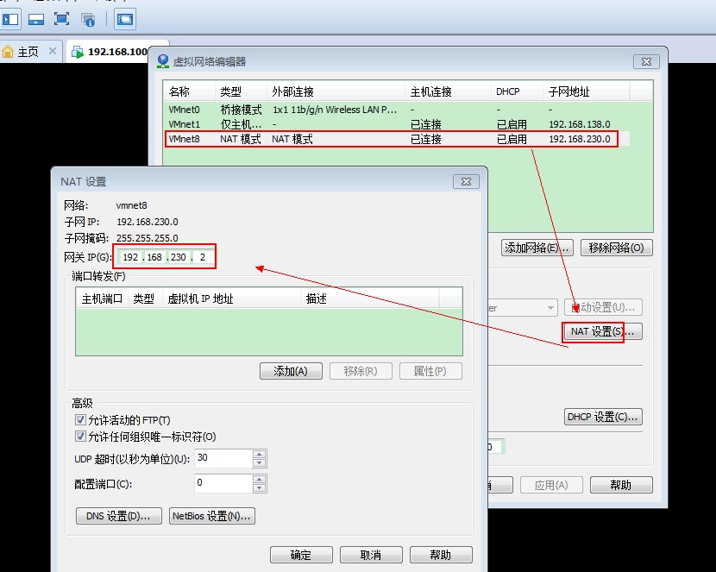The height and width of the screenshot is (572, 716).
Task: Click the 移除(R) button
Action: pyautogui.click(x=361, y=371)
